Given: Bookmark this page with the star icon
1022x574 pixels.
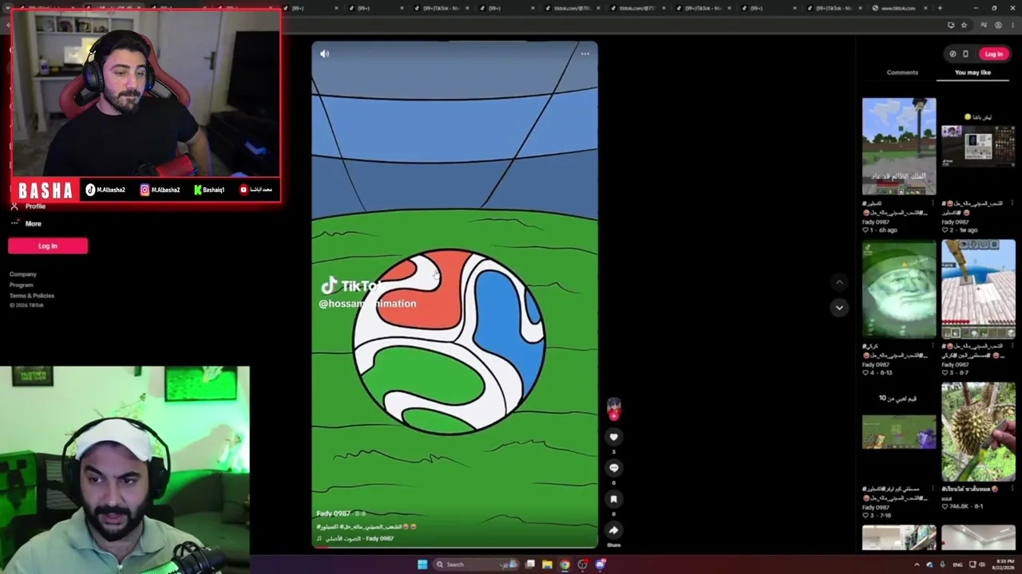Looking at the screenshot, I should (x=964, y=25).
